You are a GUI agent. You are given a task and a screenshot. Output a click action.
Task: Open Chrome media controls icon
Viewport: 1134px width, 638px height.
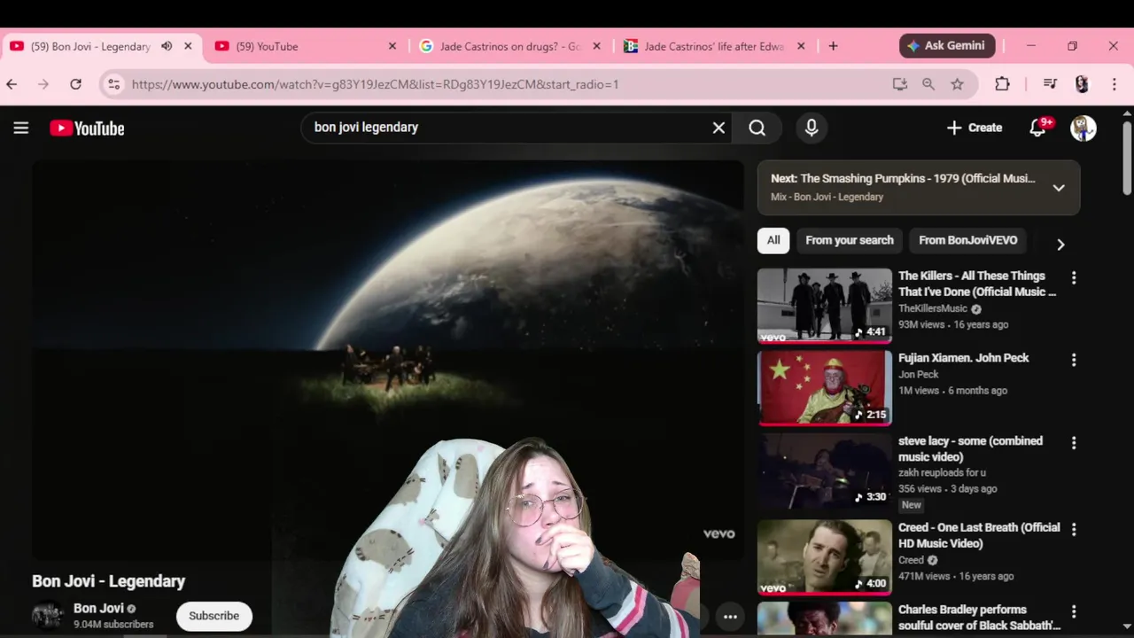(x=1050, y=84)
